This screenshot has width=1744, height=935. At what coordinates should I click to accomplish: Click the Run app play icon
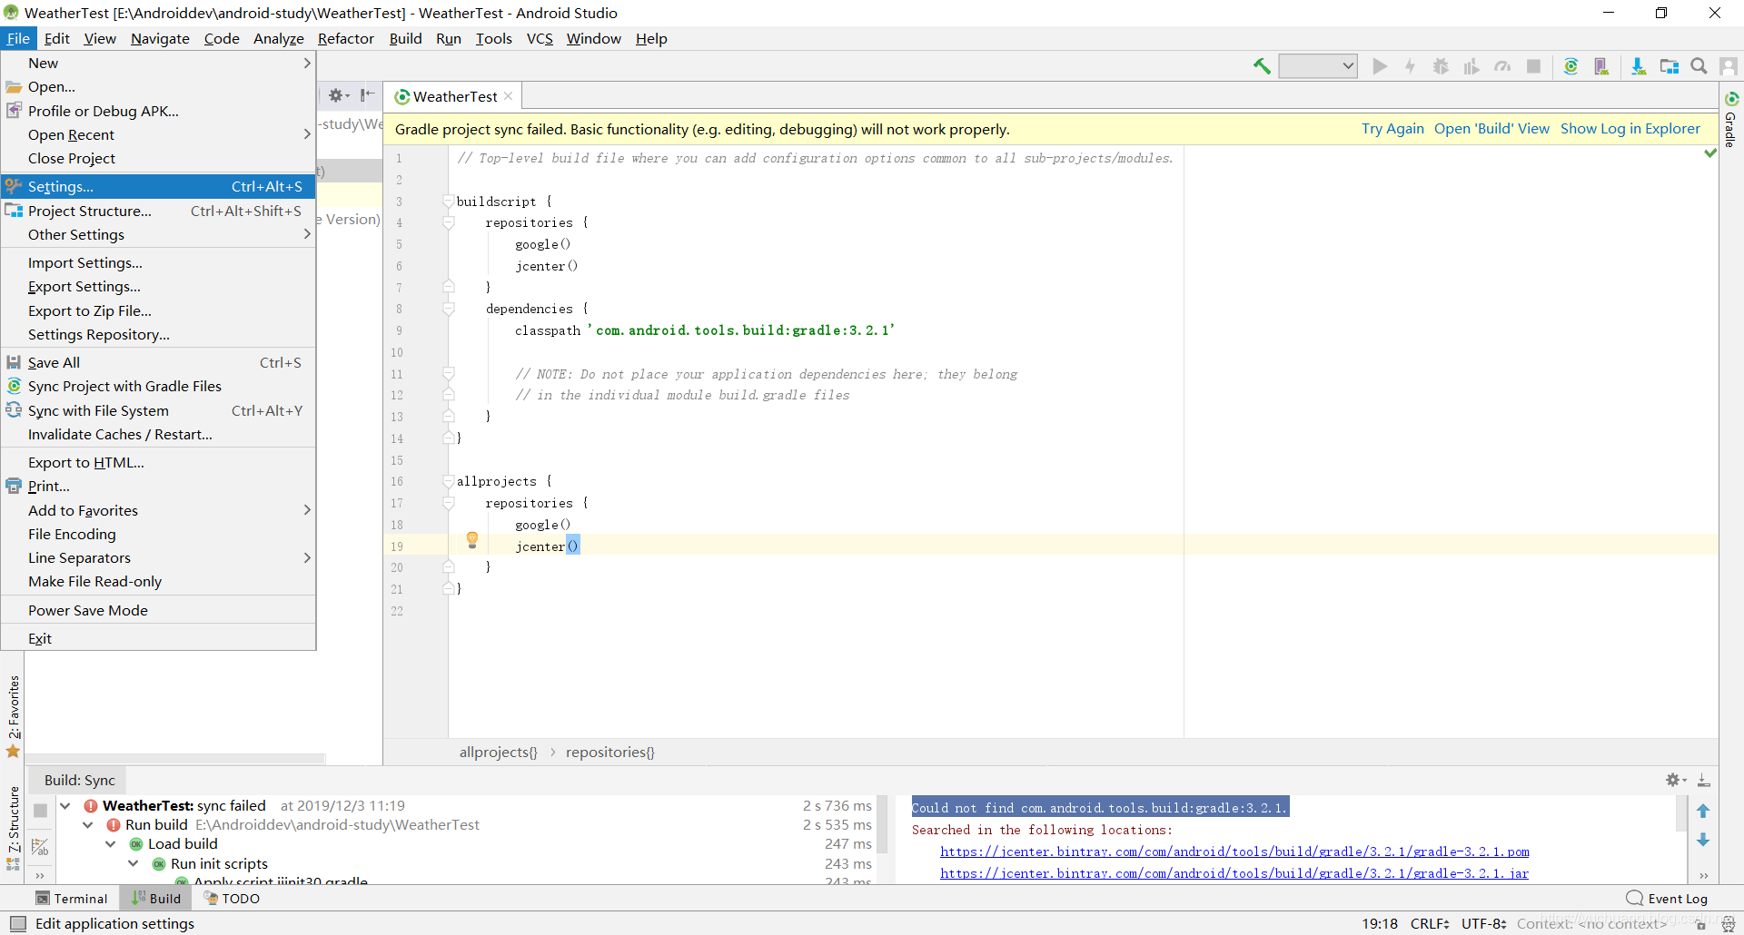click(x=1380, y=66)
